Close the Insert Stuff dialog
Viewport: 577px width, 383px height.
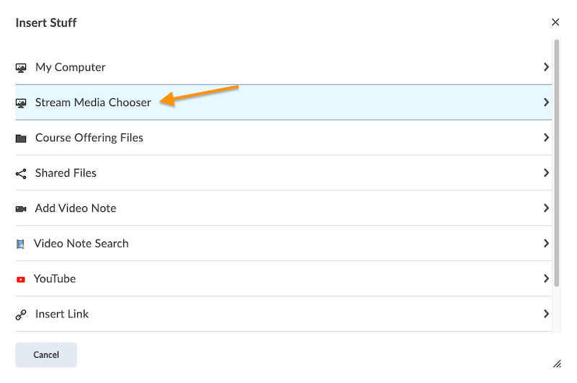point(555,22)
